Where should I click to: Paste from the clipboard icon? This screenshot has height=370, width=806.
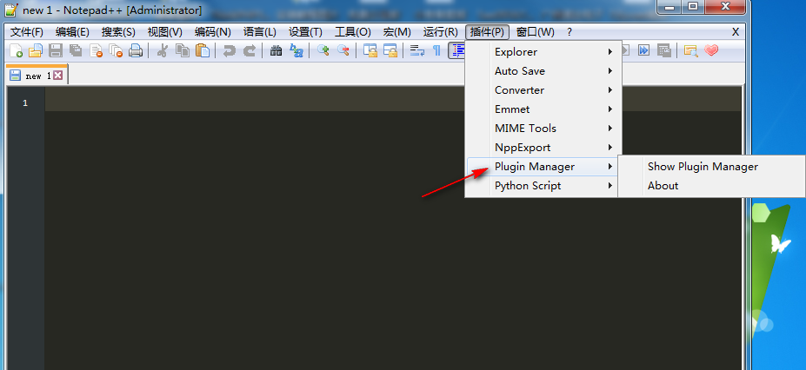[x=203, y=50]
